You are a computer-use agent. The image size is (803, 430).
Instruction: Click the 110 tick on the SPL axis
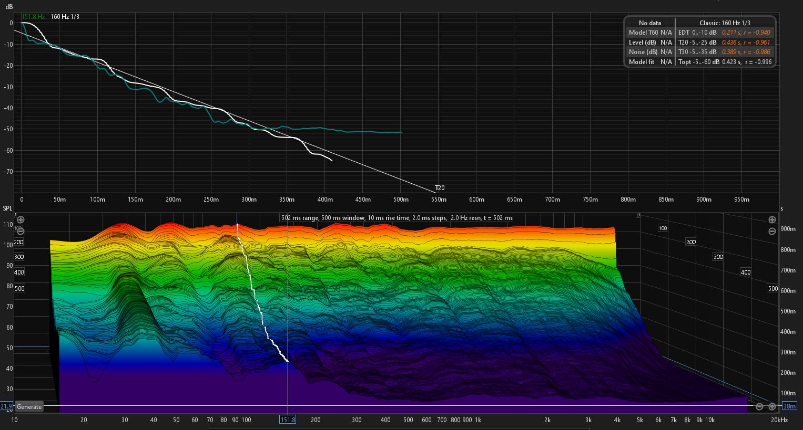coord(8,224)
